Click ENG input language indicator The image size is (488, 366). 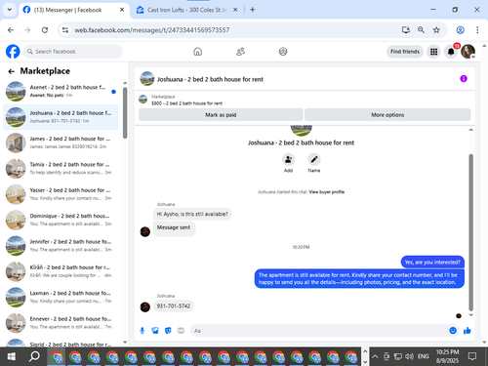click(x=423, y=356)
